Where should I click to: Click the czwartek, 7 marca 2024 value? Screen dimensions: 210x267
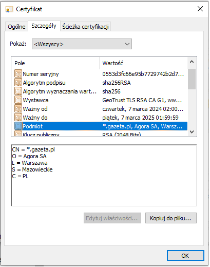pyautogui.click(x=143, y=109)
